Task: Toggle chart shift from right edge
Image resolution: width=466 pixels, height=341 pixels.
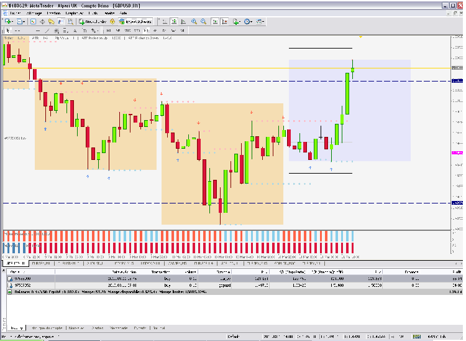Action: [x=223, y=21]
